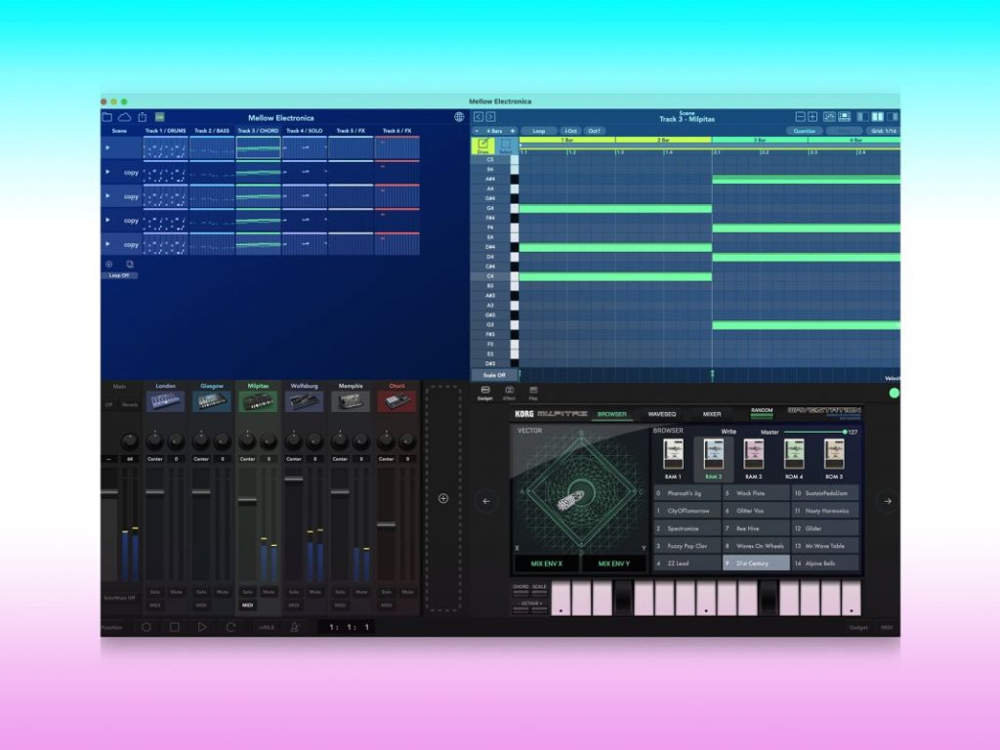
Task: Open the Grid 1/16 dropdown
Action: (884, 131)
